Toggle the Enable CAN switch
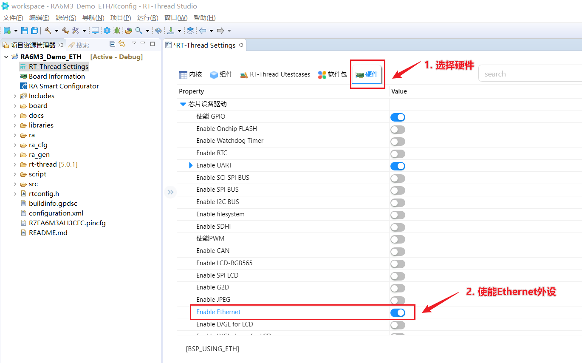This screenshot has height=363, width=582. (x=398, y=252)
